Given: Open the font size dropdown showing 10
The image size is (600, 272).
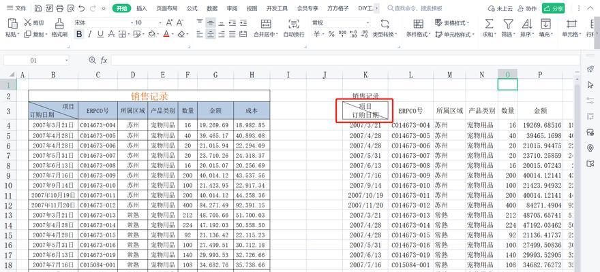Looking at the screenshot, I should (160, 23).
